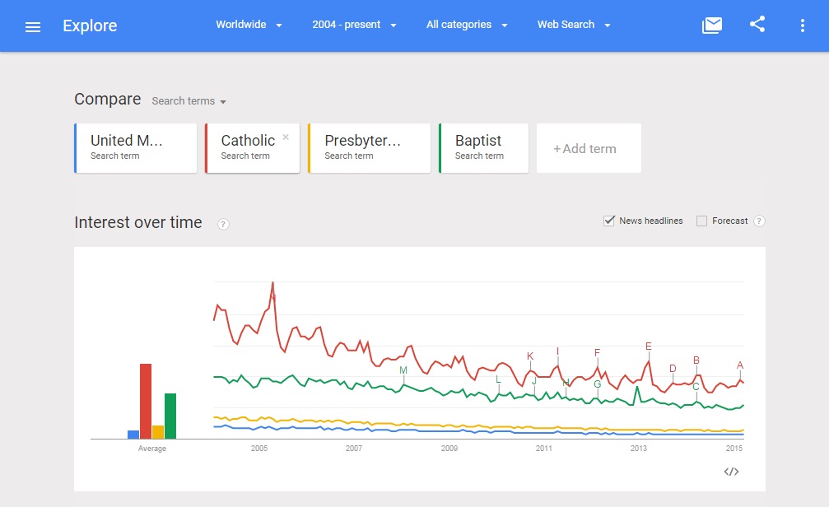Image resolution: width=829 pixels, height=507 pixels.
Task: Click the embed code icon below chart
Action: pos(731,472)
